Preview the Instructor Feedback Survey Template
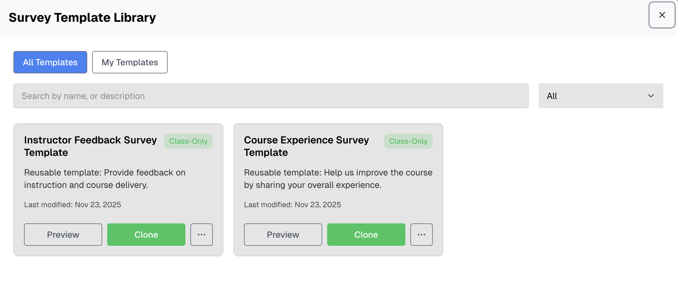Image resolution: width=678 pixels, height=308 pixels. pyautogui.click(x=63, y=235)
